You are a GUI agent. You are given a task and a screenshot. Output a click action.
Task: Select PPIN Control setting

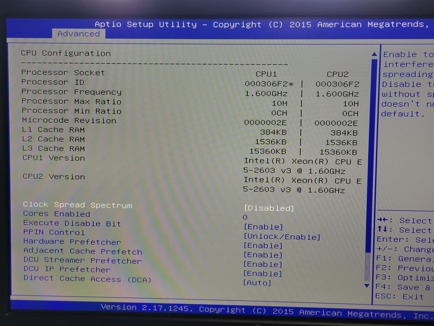click(54, 232)
